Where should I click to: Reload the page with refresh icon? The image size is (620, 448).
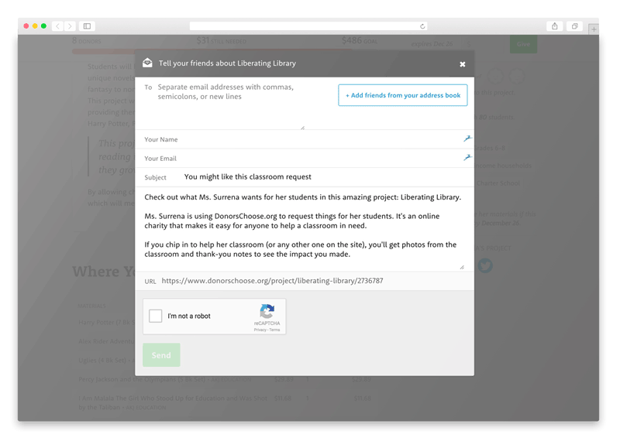[x=422, y=26]
